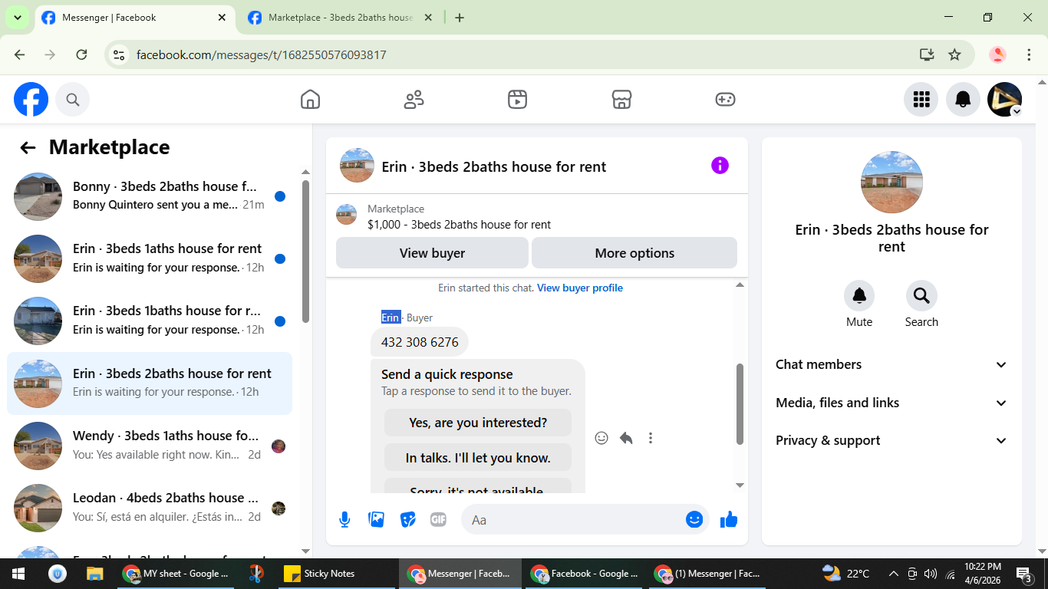Open Windows notification center

click(x=1023, y=574)
